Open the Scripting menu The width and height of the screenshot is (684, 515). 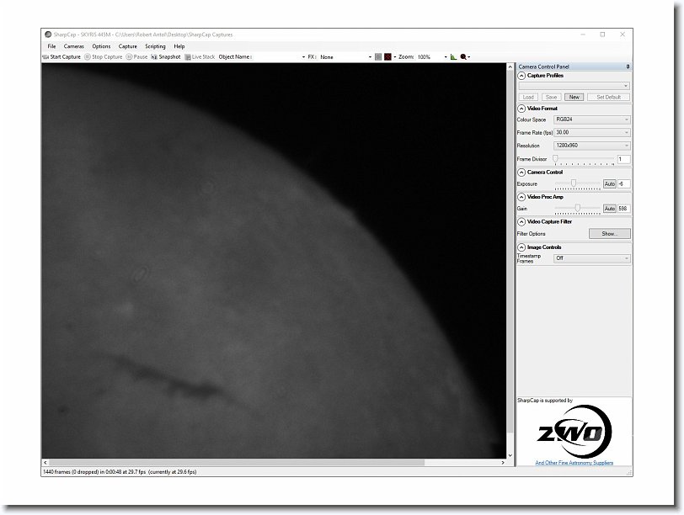click(155, 46)
